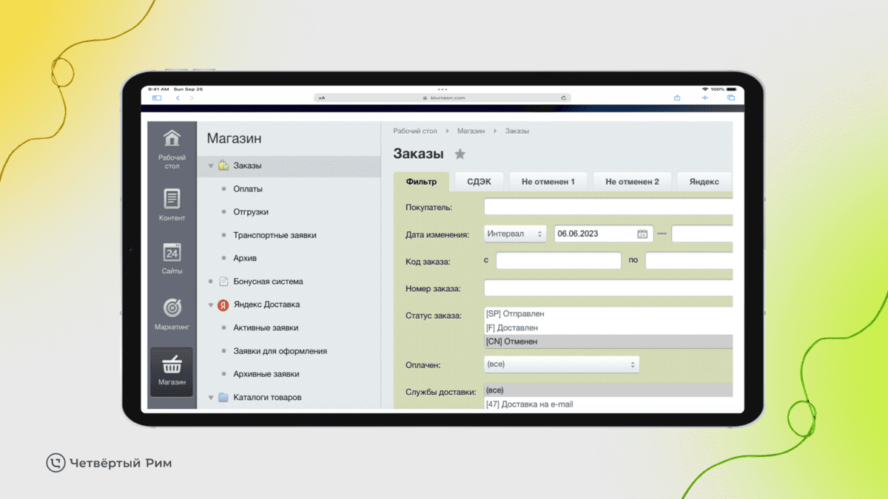This screenshot has width=888, height=499.
Task: Open the Магазин basket section
Action: [172, 371]
